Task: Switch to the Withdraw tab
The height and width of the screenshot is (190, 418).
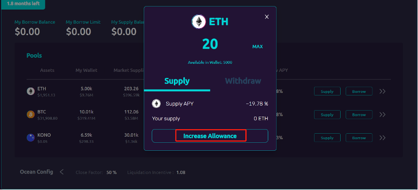Action: pos(243,81)
